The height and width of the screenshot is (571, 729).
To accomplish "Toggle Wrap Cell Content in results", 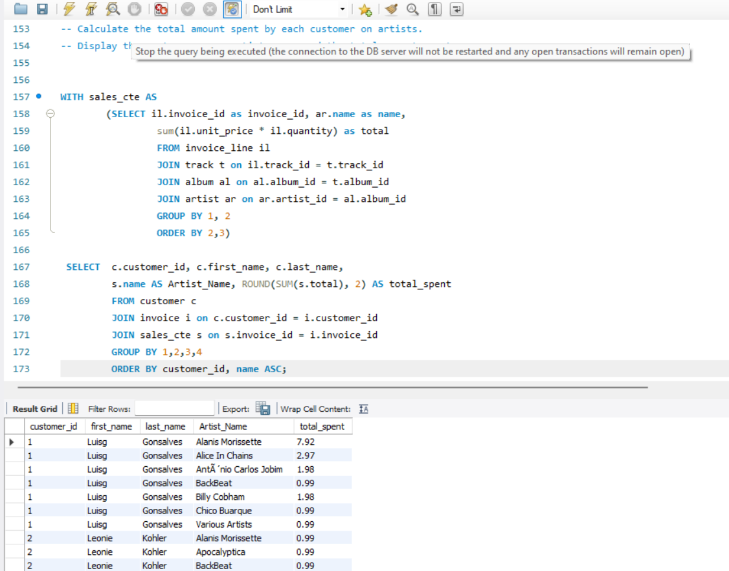I will [x=363, y=409].
